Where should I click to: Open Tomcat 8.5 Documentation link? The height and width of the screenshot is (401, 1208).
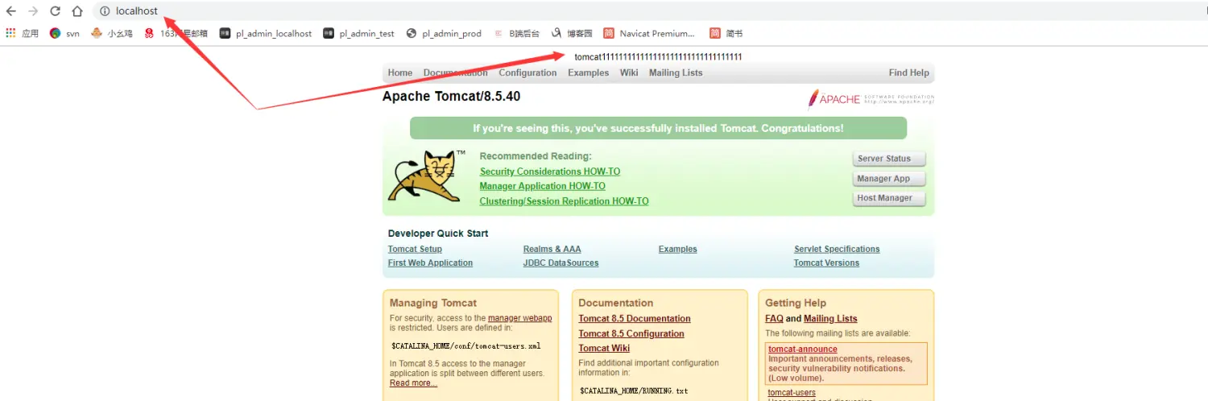pos(635,319)
